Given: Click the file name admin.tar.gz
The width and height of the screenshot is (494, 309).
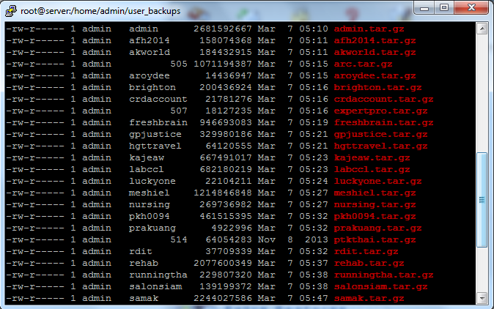Looking at the screenshot, I should point(369,29).
